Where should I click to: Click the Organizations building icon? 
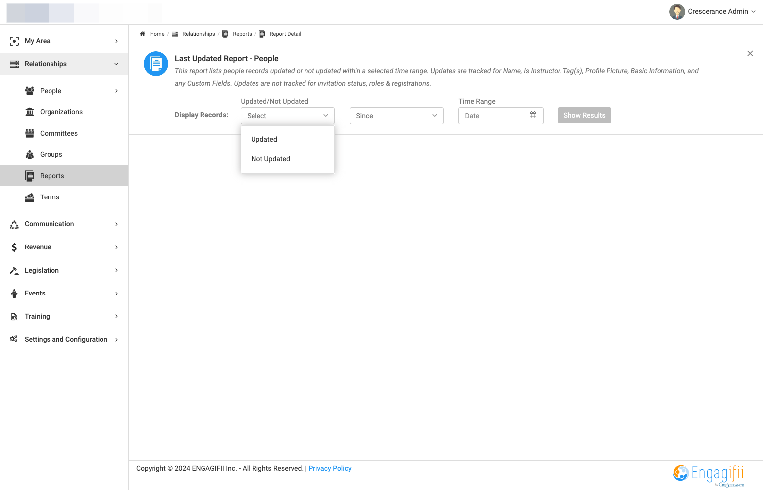click(30, 112)
